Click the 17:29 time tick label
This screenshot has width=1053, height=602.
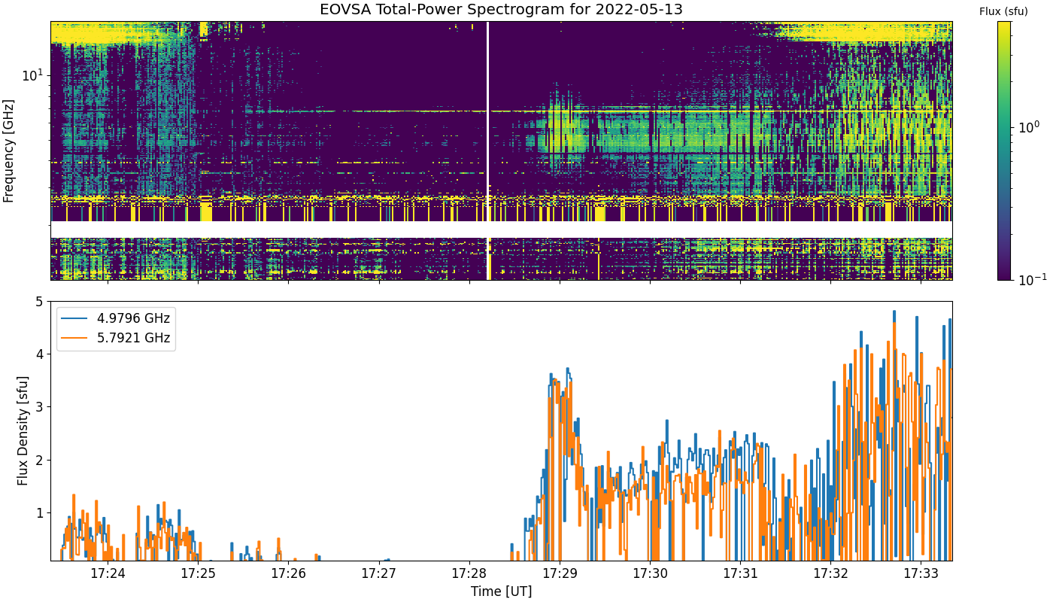560,573
